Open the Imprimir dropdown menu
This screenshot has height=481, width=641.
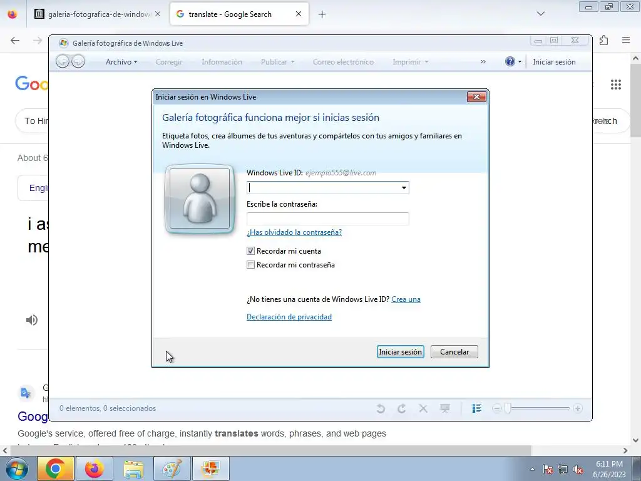[411, 62]
